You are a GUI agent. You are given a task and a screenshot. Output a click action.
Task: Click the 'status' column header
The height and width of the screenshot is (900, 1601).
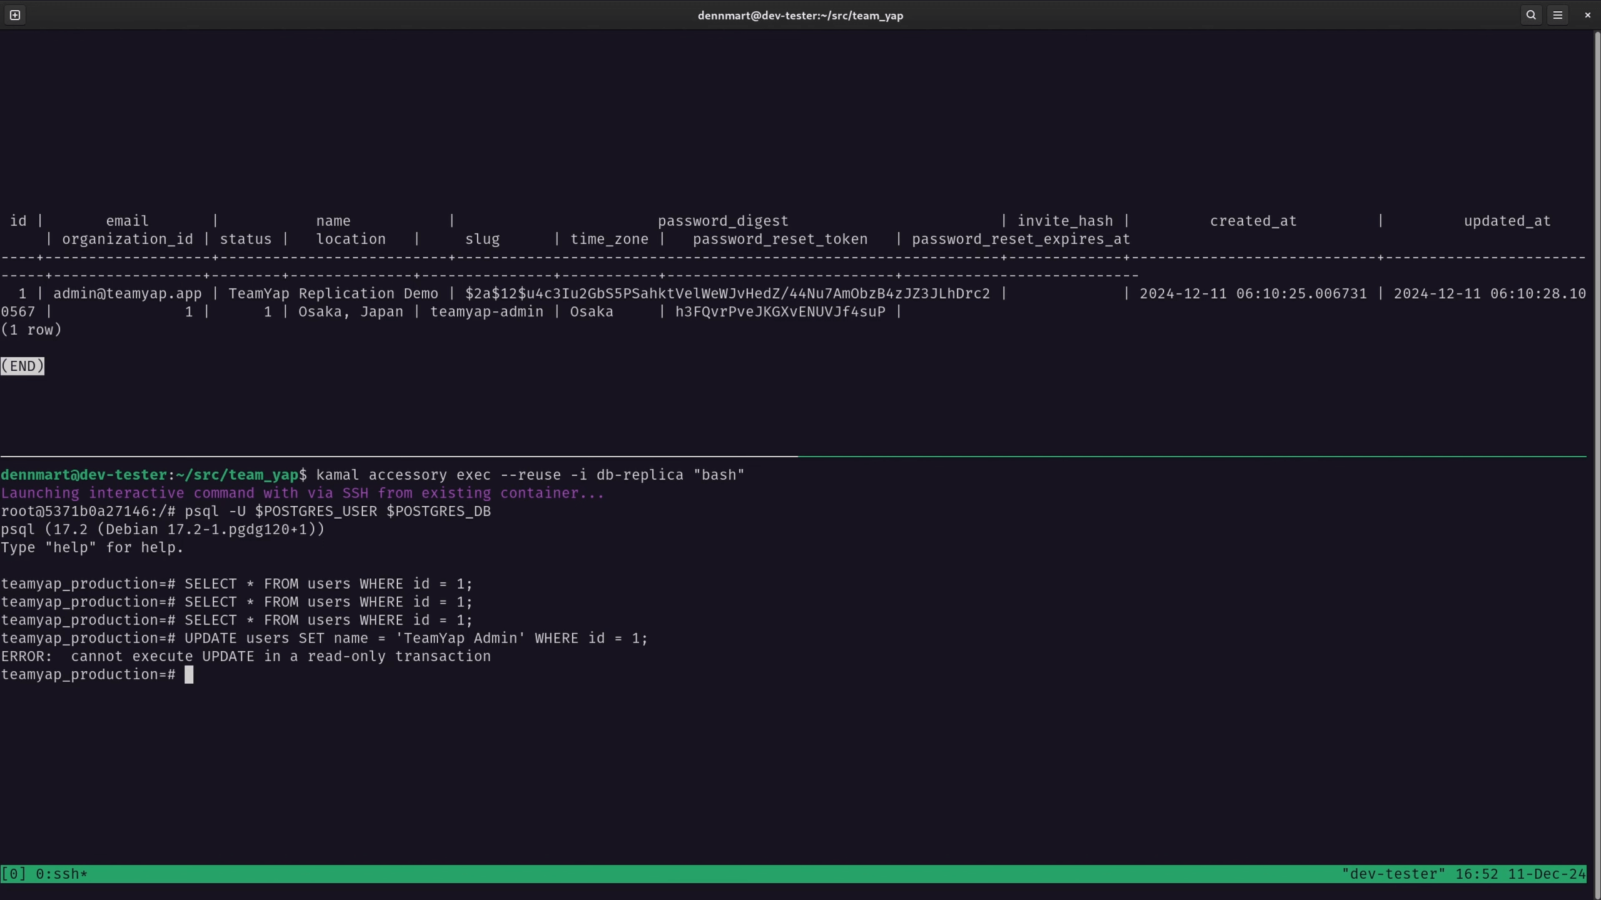click(246, 239)
